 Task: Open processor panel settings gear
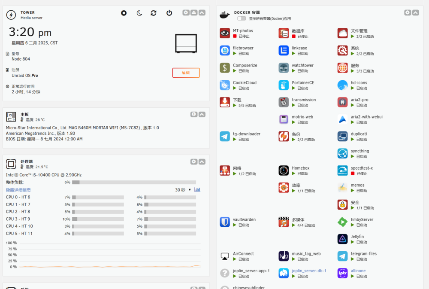(x=194, y=161)
